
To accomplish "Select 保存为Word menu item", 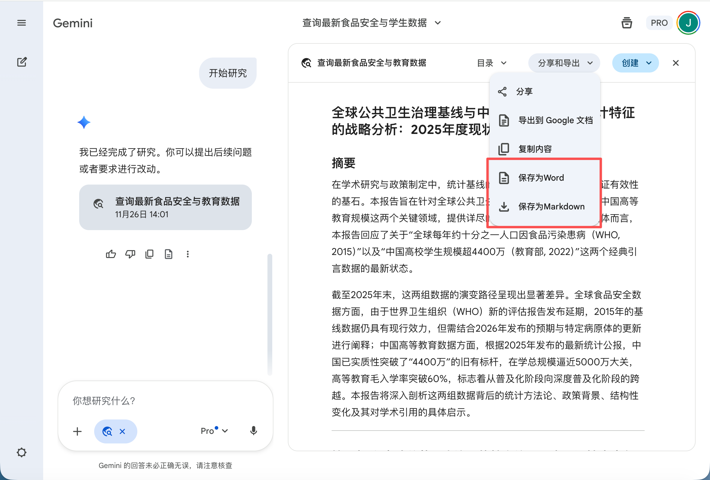I will [x=541, y=178].
